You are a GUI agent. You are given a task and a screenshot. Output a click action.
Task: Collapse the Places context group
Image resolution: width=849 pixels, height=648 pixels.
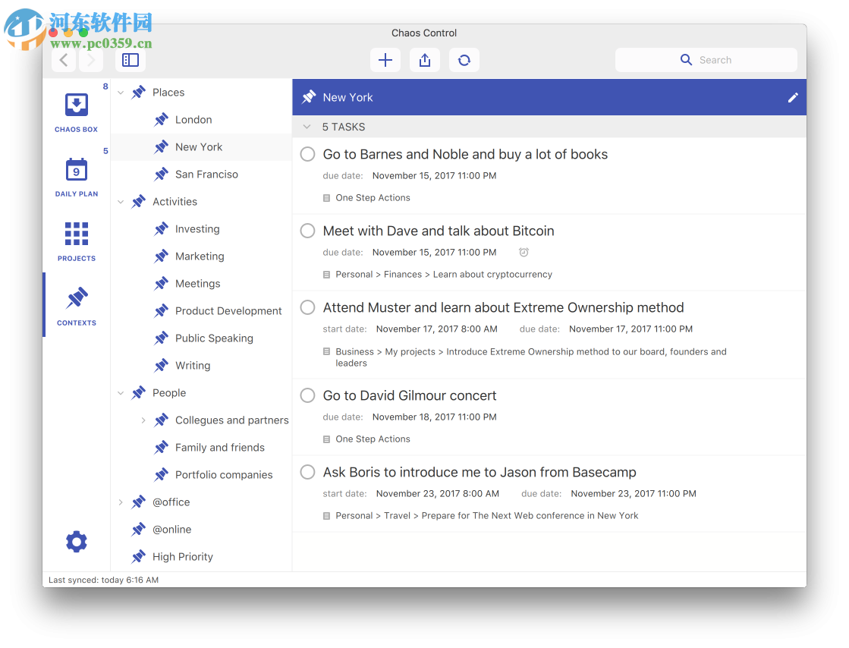121,92
